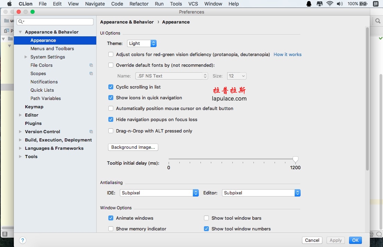Collapse the Appearance & Behavior tree node

click(20, 32)
